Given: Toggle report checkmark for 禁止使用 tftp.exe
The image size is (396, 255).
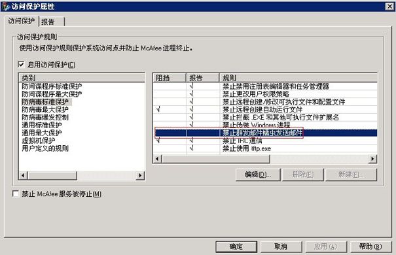Looking at the screenshot, I should point(191,148).
